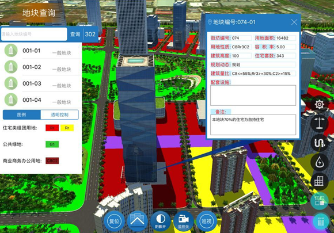The image size is (334, 233).
Task: Reset view with 复位 button
Action: (115, 221)
